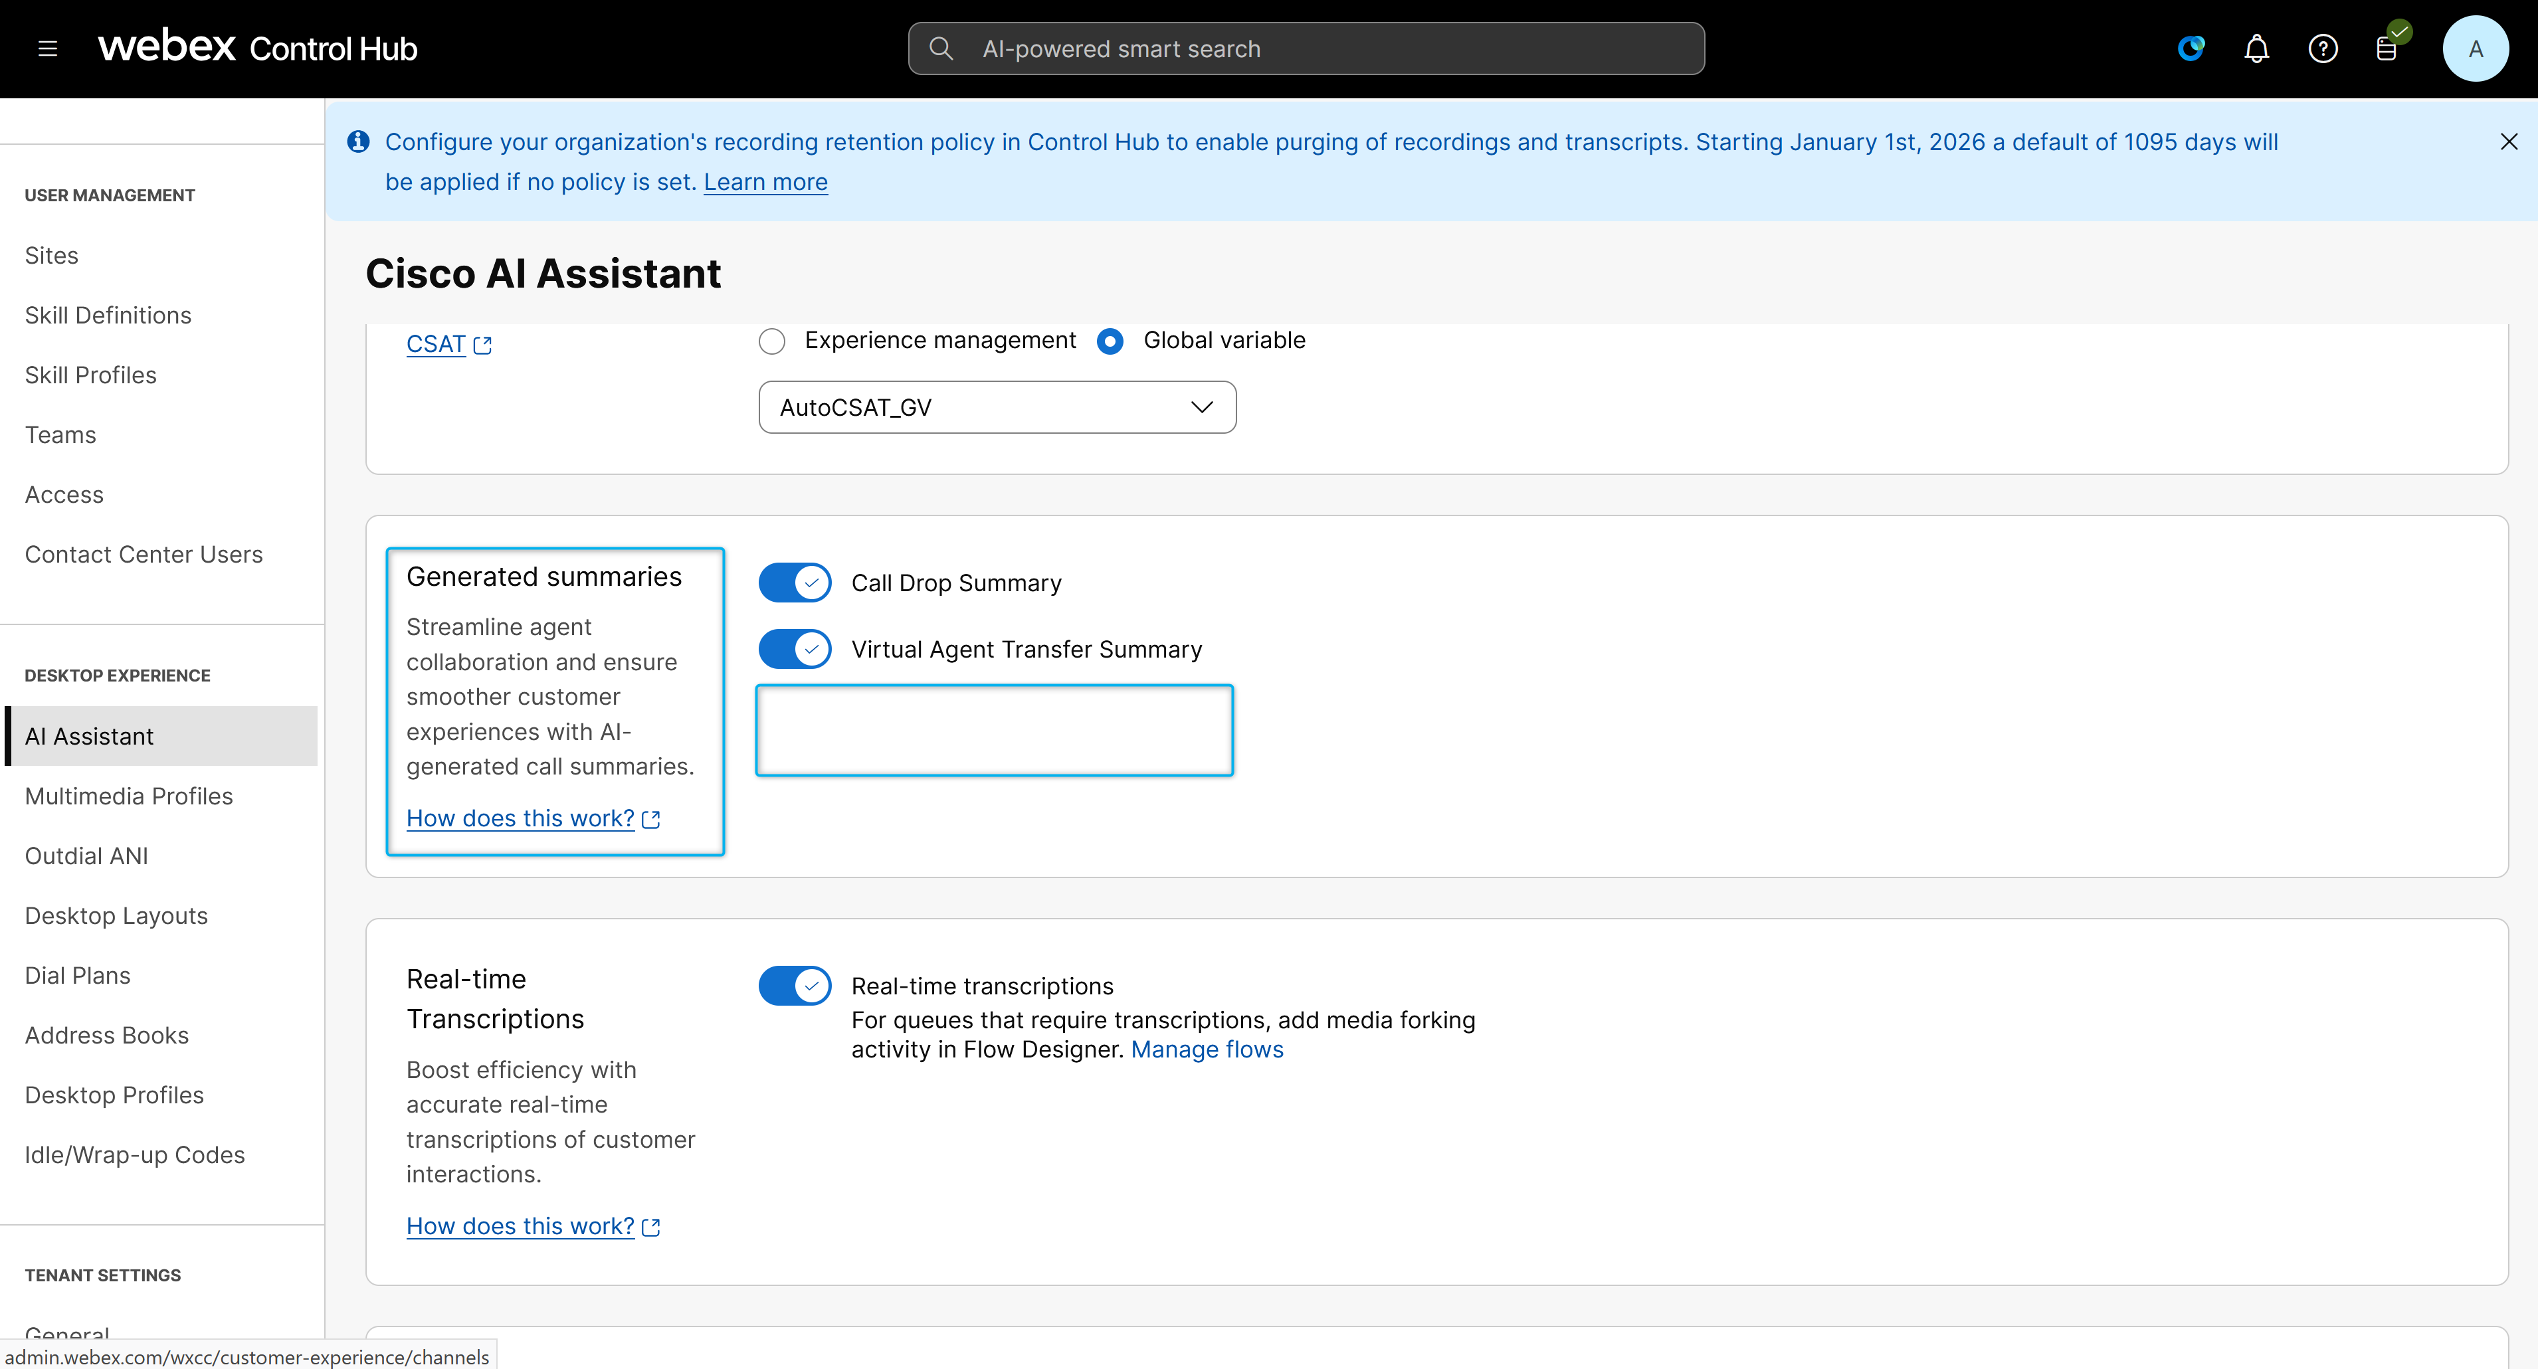Disable the Call Drop Summary toggle
Viewport: 2538px width, 1369px height.
click(x=794, y=583)
